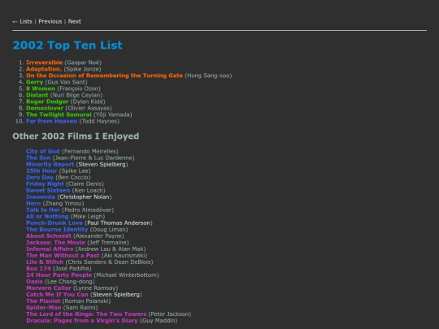This screenshot has height=329, width=439.
Task: Open the Catch Me If You Can link
Action: pyautogui.click(x=57, y=295)
